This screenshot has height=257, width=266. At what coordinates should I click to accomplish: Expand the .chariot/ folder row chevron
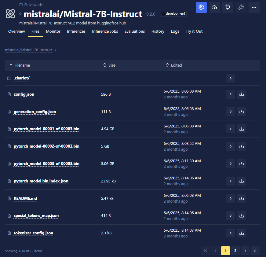point(231,78)
